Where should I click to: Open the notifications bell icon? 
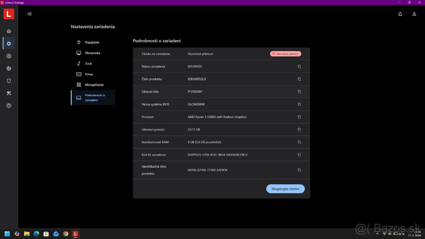tap(400, 14)
